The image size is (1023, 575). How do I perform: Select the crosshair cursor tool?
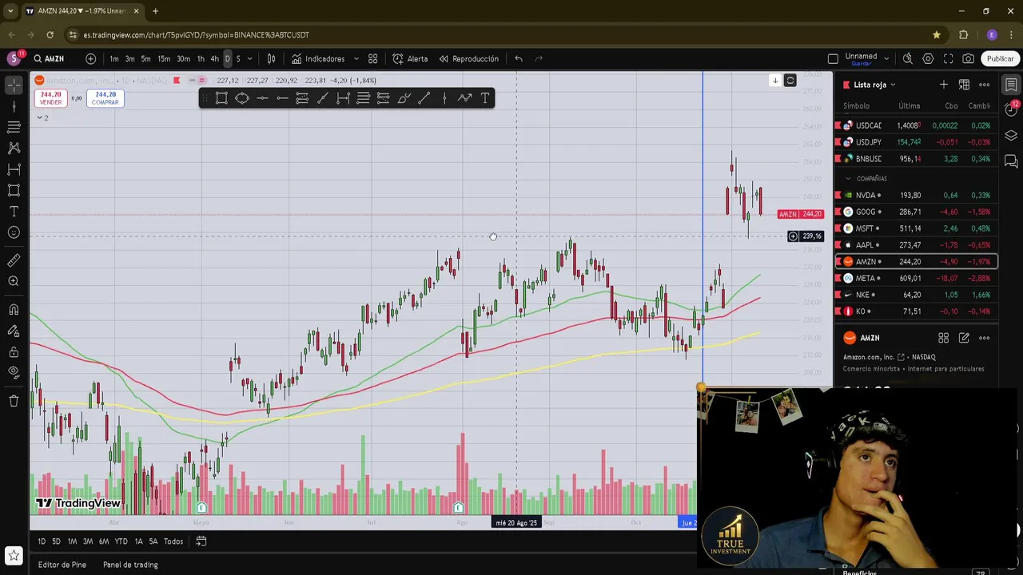(x=14, y=85)
